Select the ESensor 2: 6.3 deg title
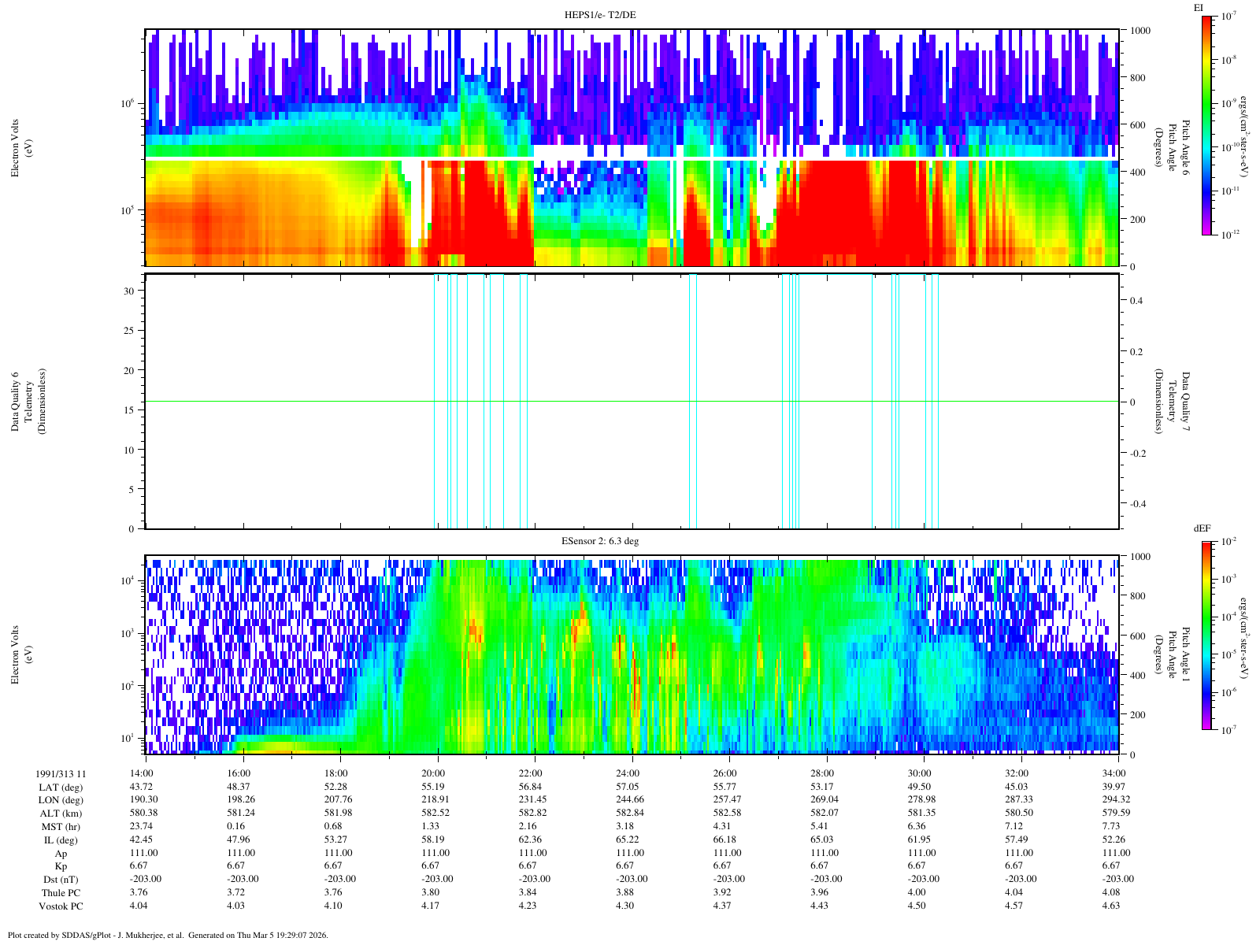 [599, 541]
